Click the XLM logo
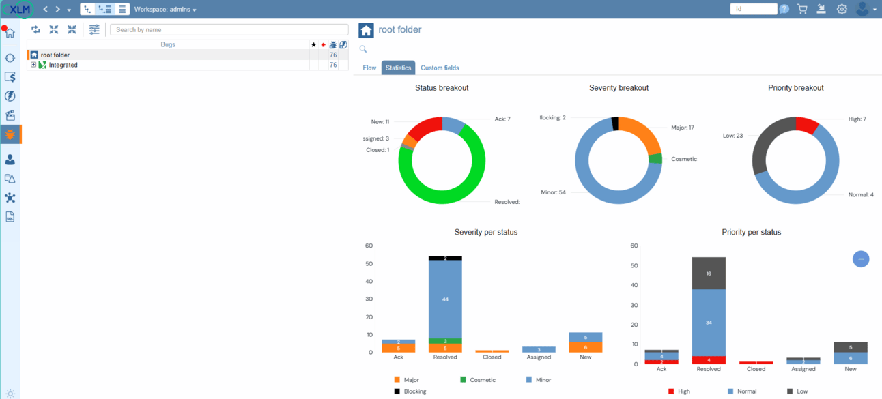Image resolution: width=882 pixels, height=399 pixels. pyautogui.click(x=17, y=9)
